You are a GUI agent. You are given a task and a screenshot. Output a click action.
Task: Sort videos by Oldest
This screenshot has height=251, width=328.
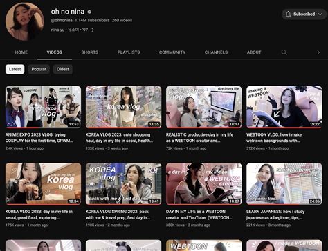coord(63,69)
